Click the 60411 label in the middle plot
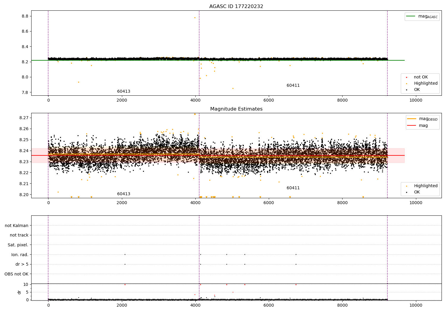The height and width of the screenshot is (312, 446). (x=293, y=188)
